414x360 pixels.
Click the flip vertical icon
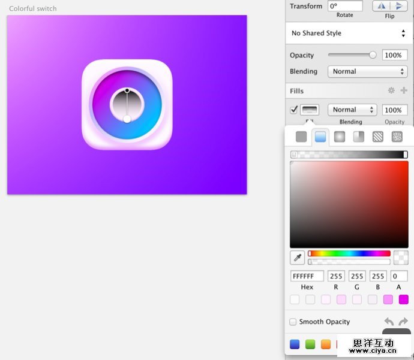pyautogui.click(x=399, y=6)
